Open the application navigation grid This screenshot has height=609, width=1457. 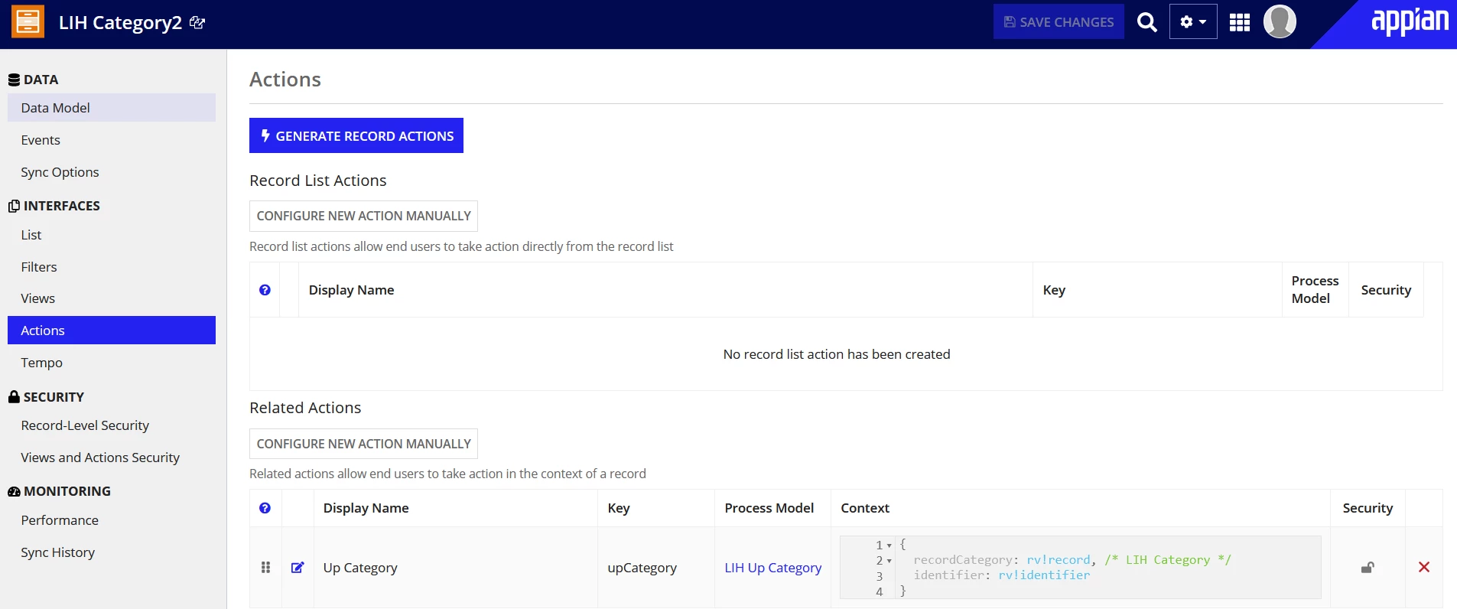1240,22
